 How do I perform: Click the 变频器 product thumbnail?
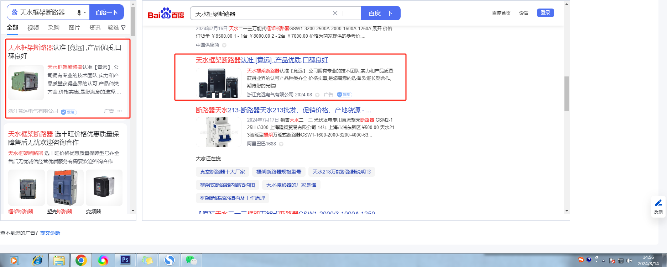tap(104, 188)
